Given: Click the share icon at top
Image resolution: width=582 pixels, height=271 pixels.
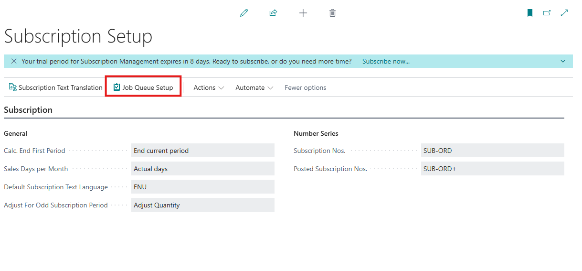Looking at the screenshot, I should click(273, 13).
